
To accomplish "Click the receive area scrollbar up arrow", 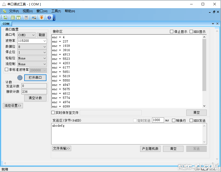I will pos(204,37).
